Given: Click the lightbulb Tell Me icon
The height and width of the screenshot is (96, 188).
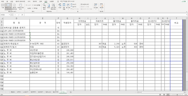Looking at the screenshot, I should click(x=58, y=1).
